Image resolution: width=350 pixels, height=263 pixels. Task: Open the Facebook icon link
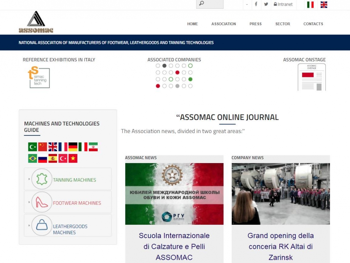click(256, 4)
